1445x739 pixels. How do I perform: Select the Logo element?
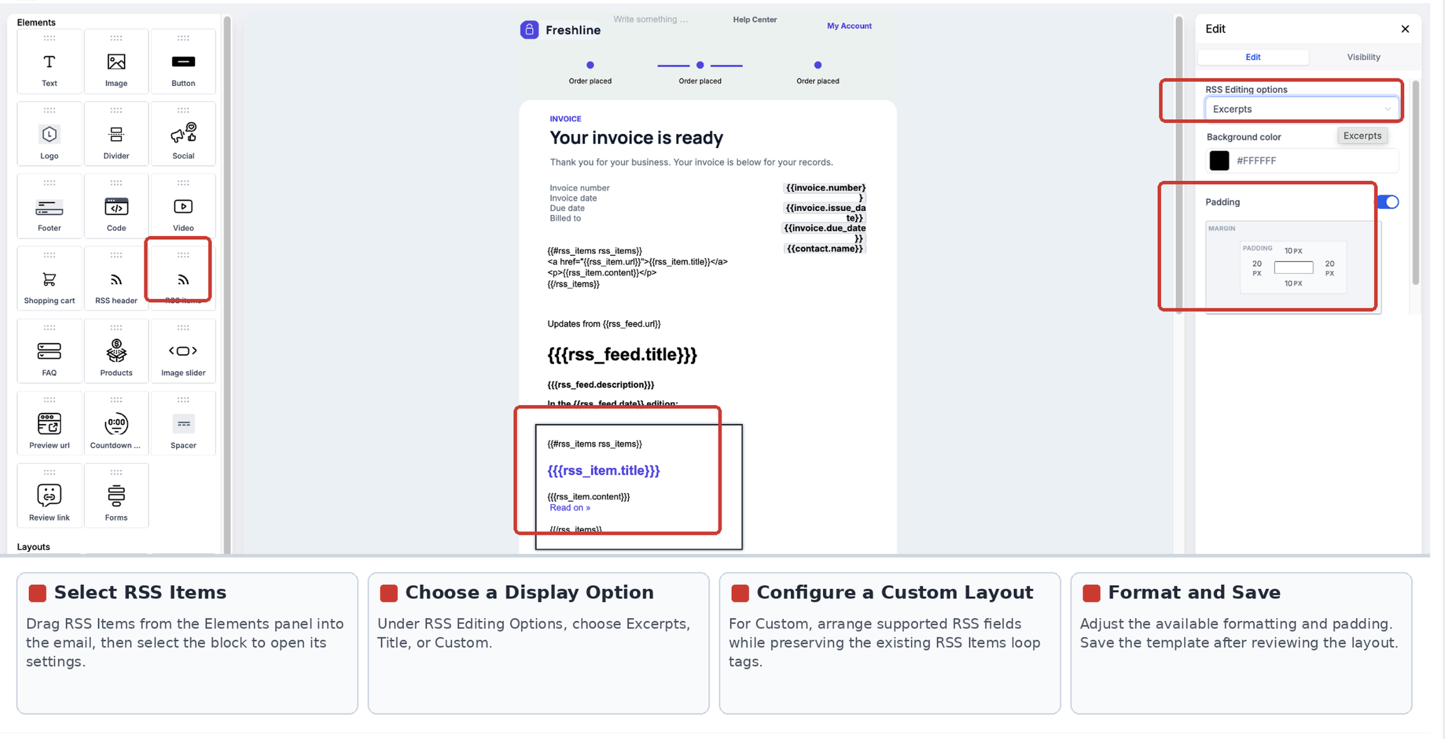point(50,134)
